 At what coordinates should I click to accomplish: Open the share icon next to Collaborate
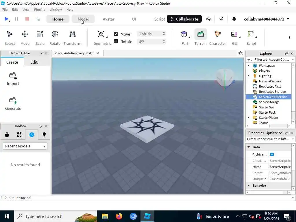pyautogui.click(x=208, y=19)
